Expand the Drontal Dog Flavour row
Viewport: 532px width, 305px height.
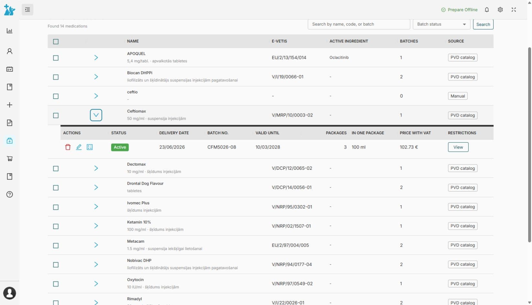tap(96, 187)
